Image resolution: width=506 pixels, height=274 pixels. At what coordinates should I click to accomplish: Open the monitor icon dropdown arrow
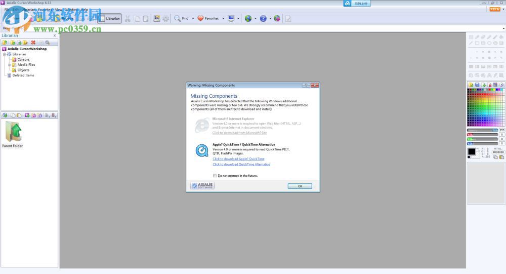pyautogui.click(x=238, y=18)
